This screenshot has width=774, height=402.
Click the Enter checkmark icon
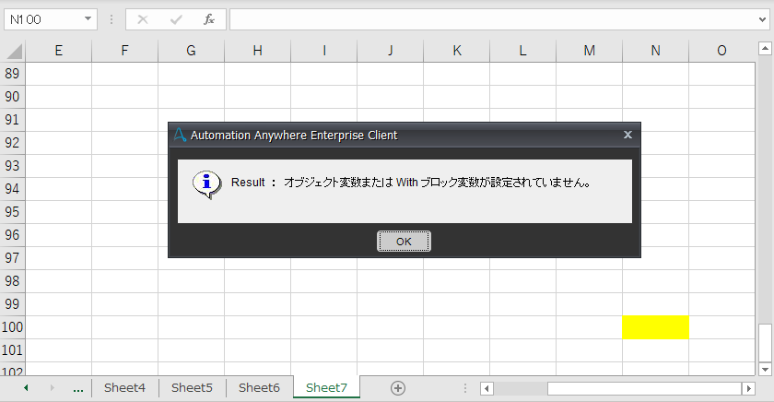176,19
